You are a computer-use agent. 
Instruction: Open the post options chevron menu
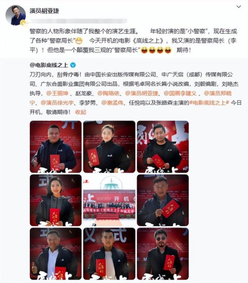click(238, 7)
